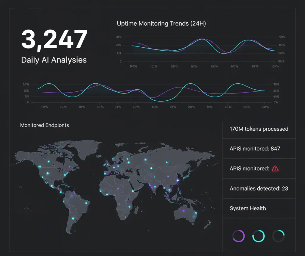Click the gray System Health ring
This screenshot has height=256, width=305.
click(x=279, y=236)
